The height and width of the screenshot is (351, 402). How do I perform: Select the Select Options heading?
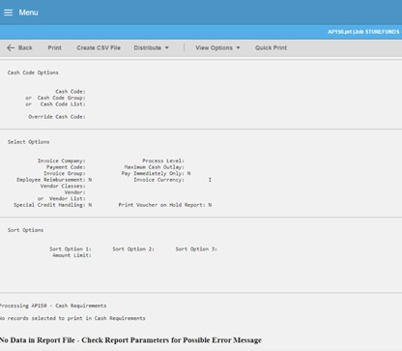click(28, 142)
